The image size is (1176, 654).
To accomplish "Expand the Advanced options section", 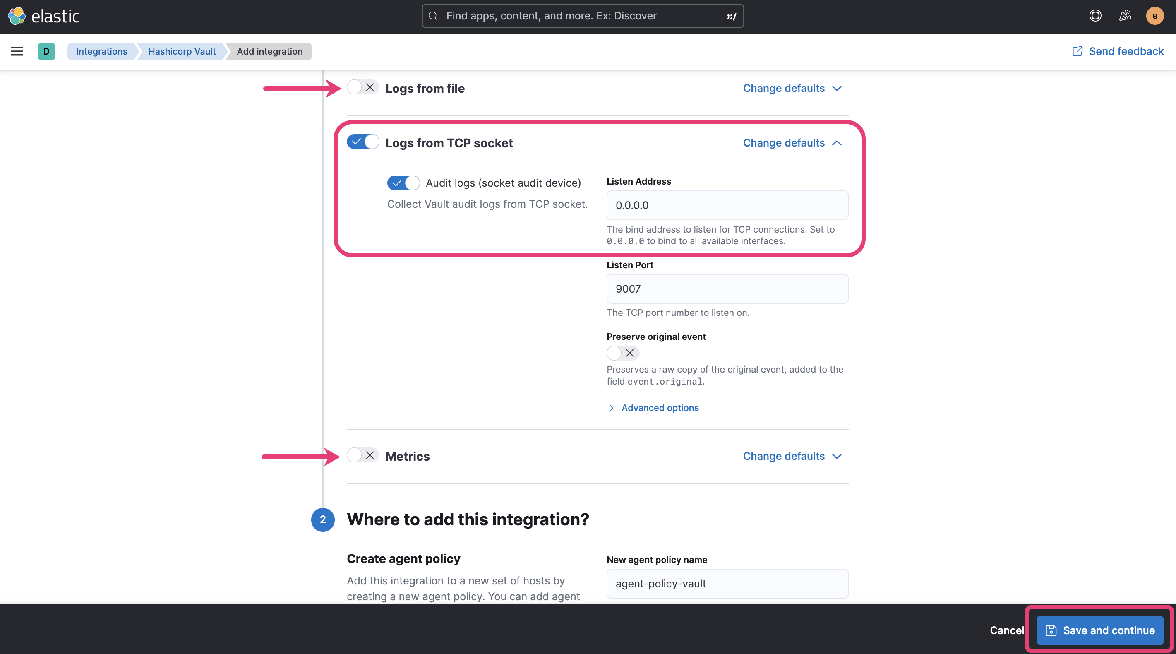I will (x=659, y=408).
